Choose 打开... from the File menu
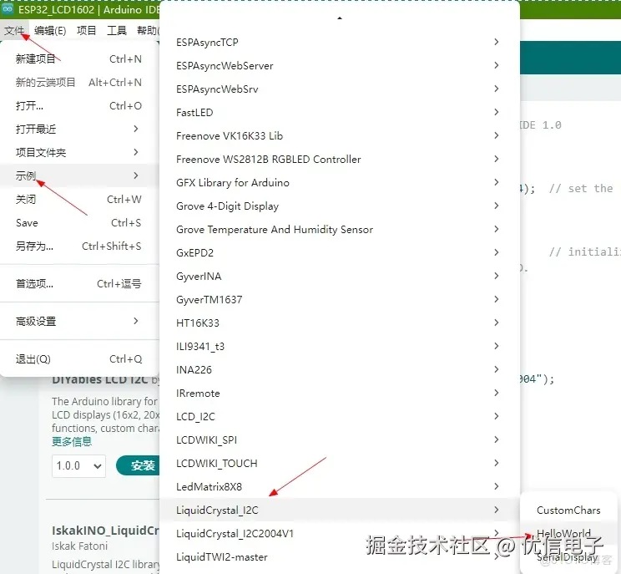Screen dimensions: 621x574 tap(78, 106)
